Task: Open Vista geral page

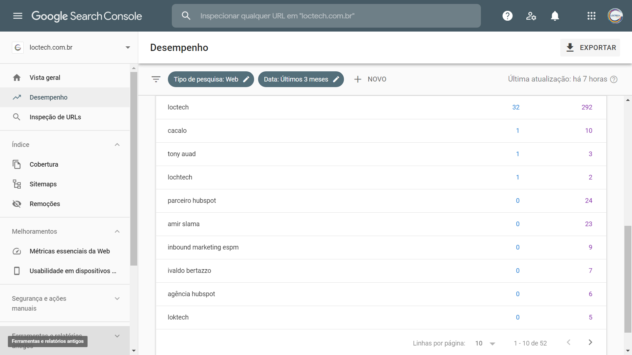Action: tap(65, 78)
